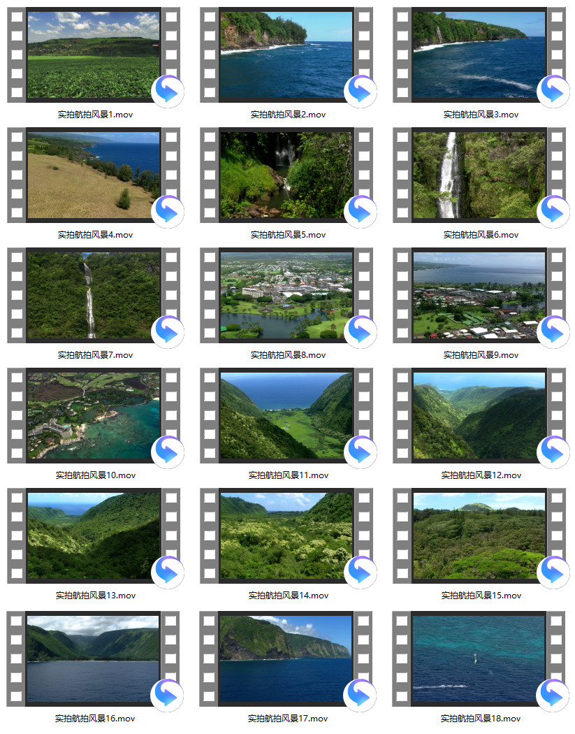The width and height of the screenshot is (575, 734).
Task: Select the forest cascade thumbnail of 实拍航拍风景7.mov
Action: (x=94, y=296)
